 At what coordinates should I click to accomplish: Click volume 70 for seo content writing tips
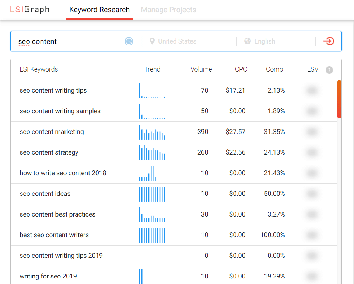point(204,90)
